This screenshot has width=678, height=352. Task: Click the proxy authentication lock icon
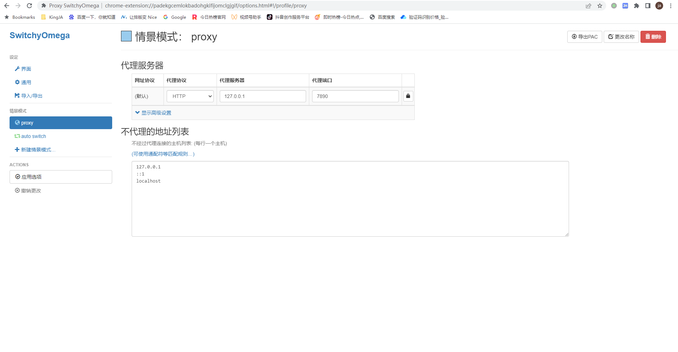(x=408, y=96)
